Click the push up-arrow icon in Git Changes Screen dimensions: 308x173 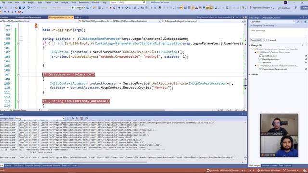click(x=305, y=22)
